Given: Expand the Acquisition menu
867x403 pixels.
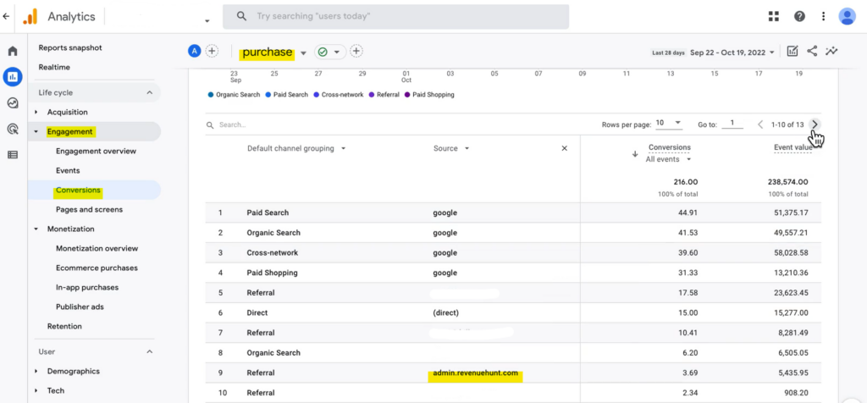Looking at the screenshot, I should point(36,113).
